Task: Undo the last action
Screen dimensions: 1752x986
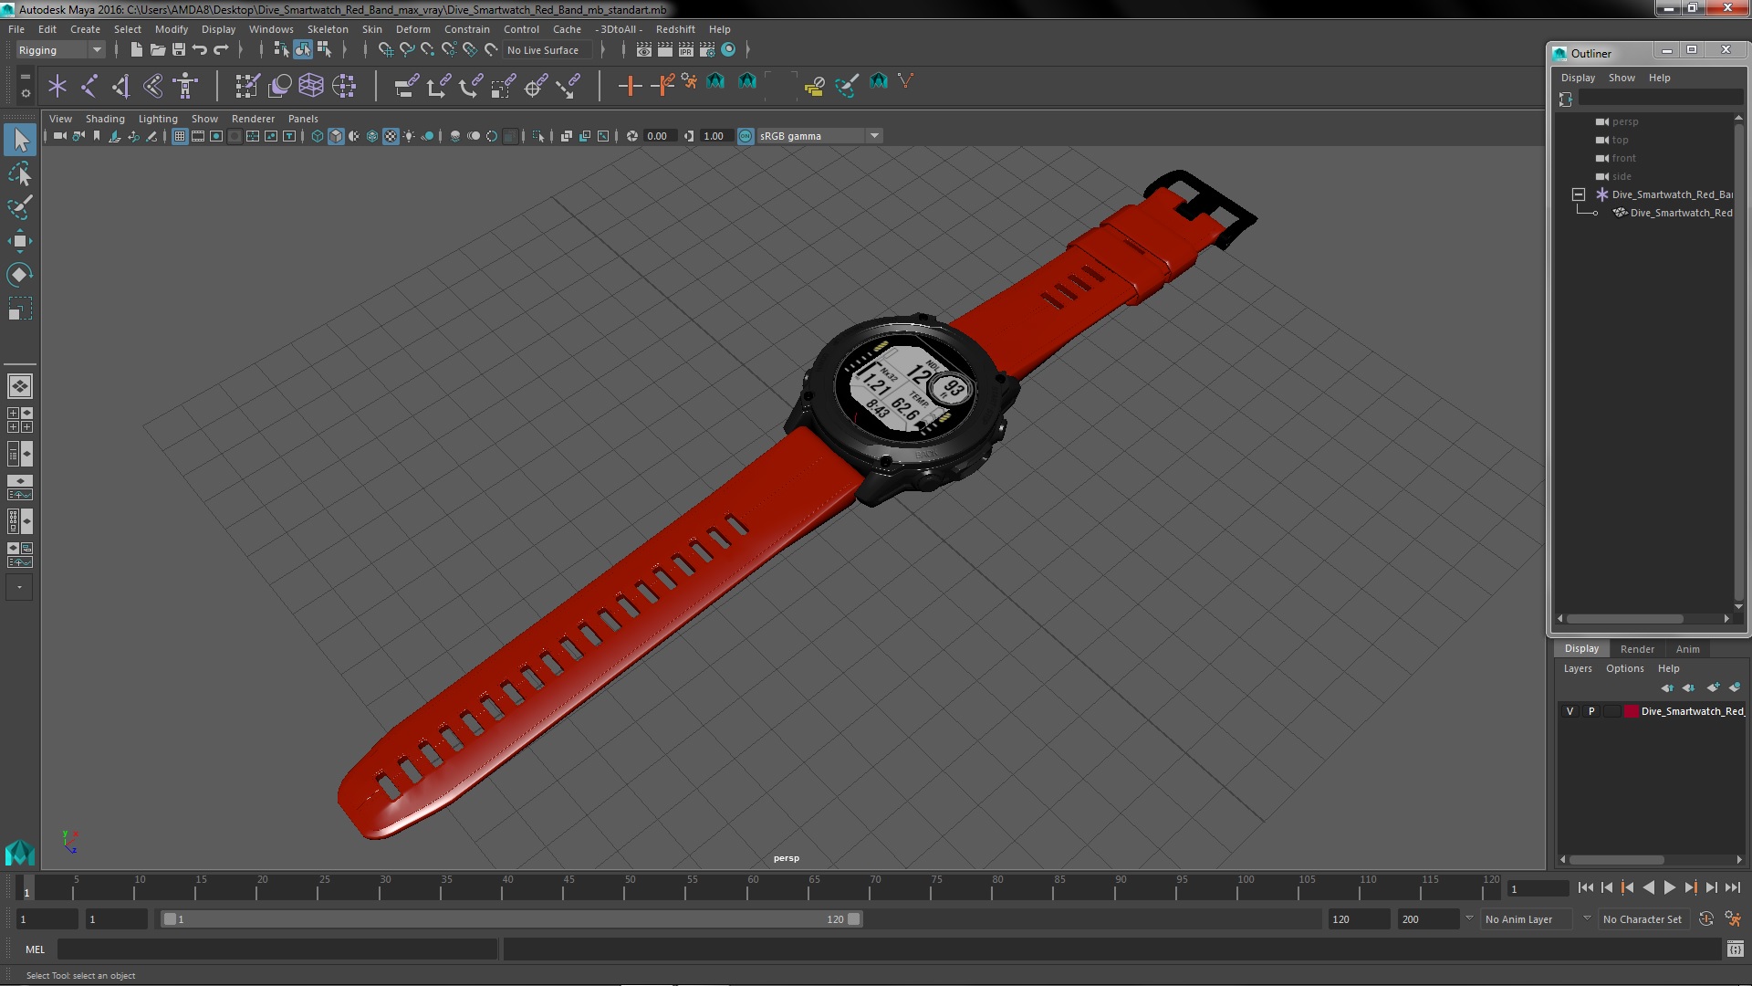Action: point(200,50)
